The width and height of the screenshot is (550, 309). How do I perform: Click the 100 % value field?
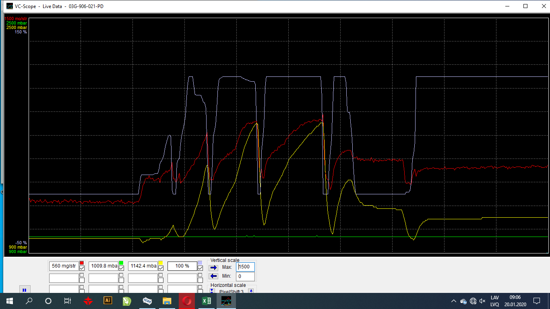pos(182,266)
